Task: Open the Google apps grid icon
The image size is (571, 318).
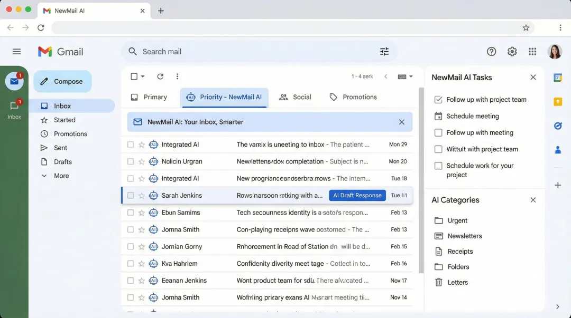Action: click(x=532, y=51)
